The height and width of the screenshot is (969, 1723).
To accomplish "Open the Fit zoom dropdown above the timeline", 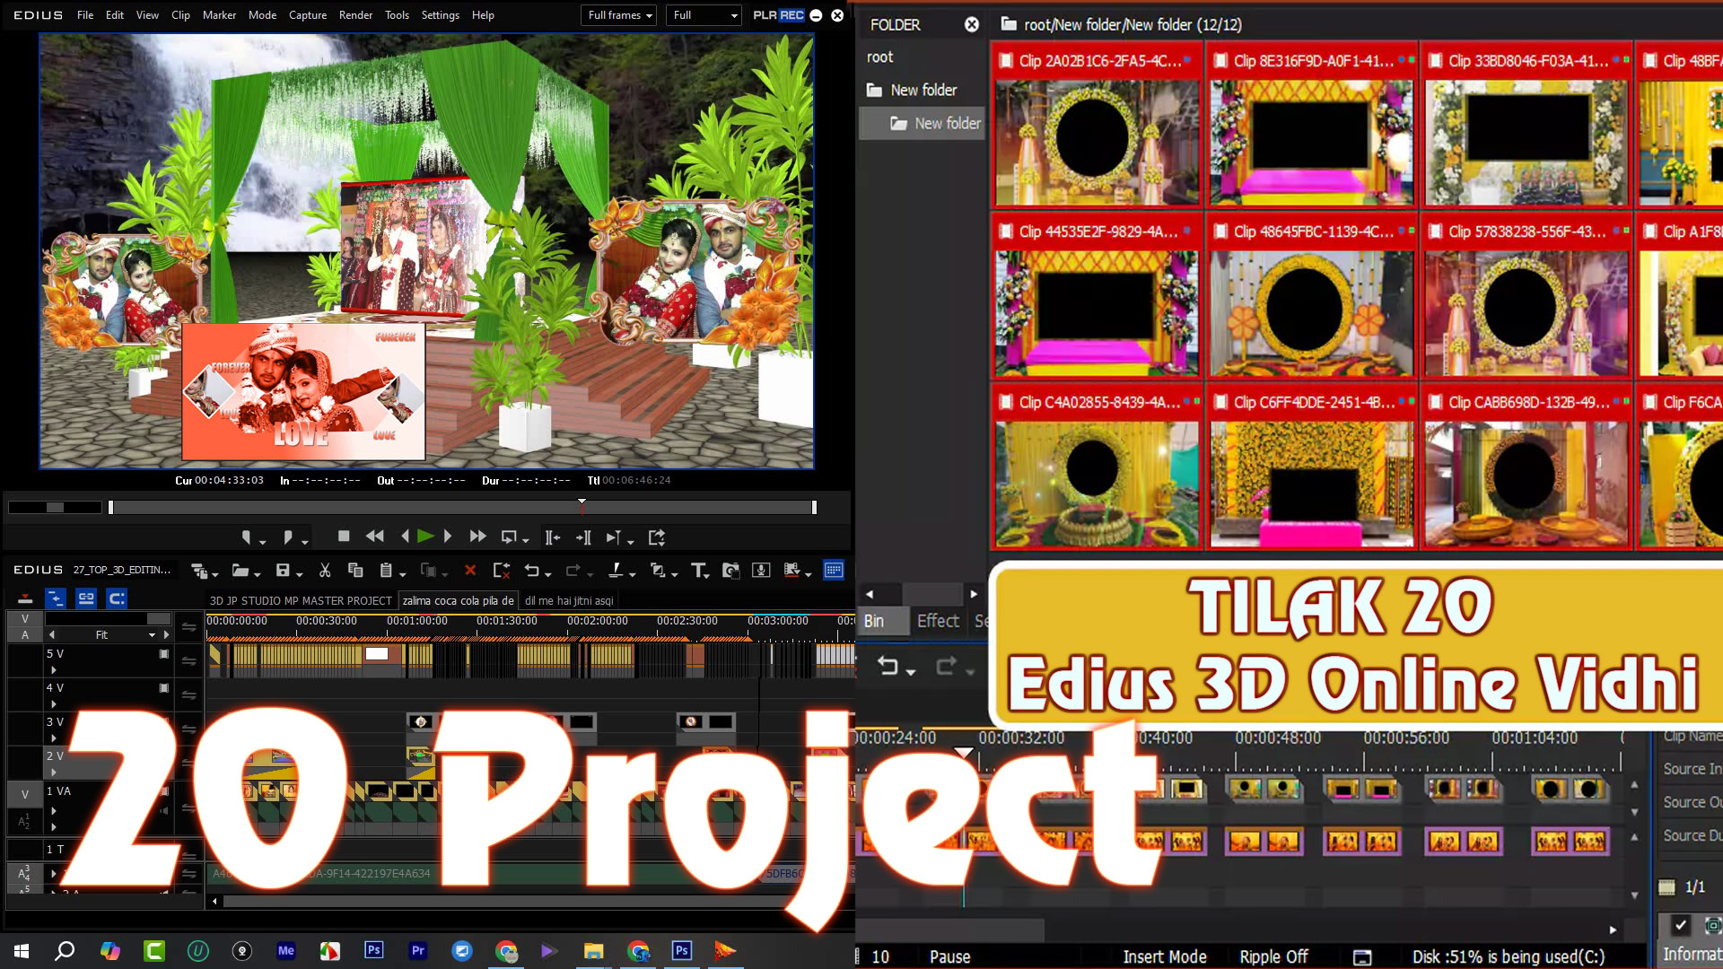I will pyautogui.click(x=153, y=634).
